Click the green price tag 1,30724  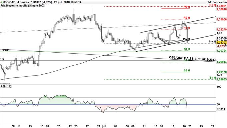tap(222, 51)
